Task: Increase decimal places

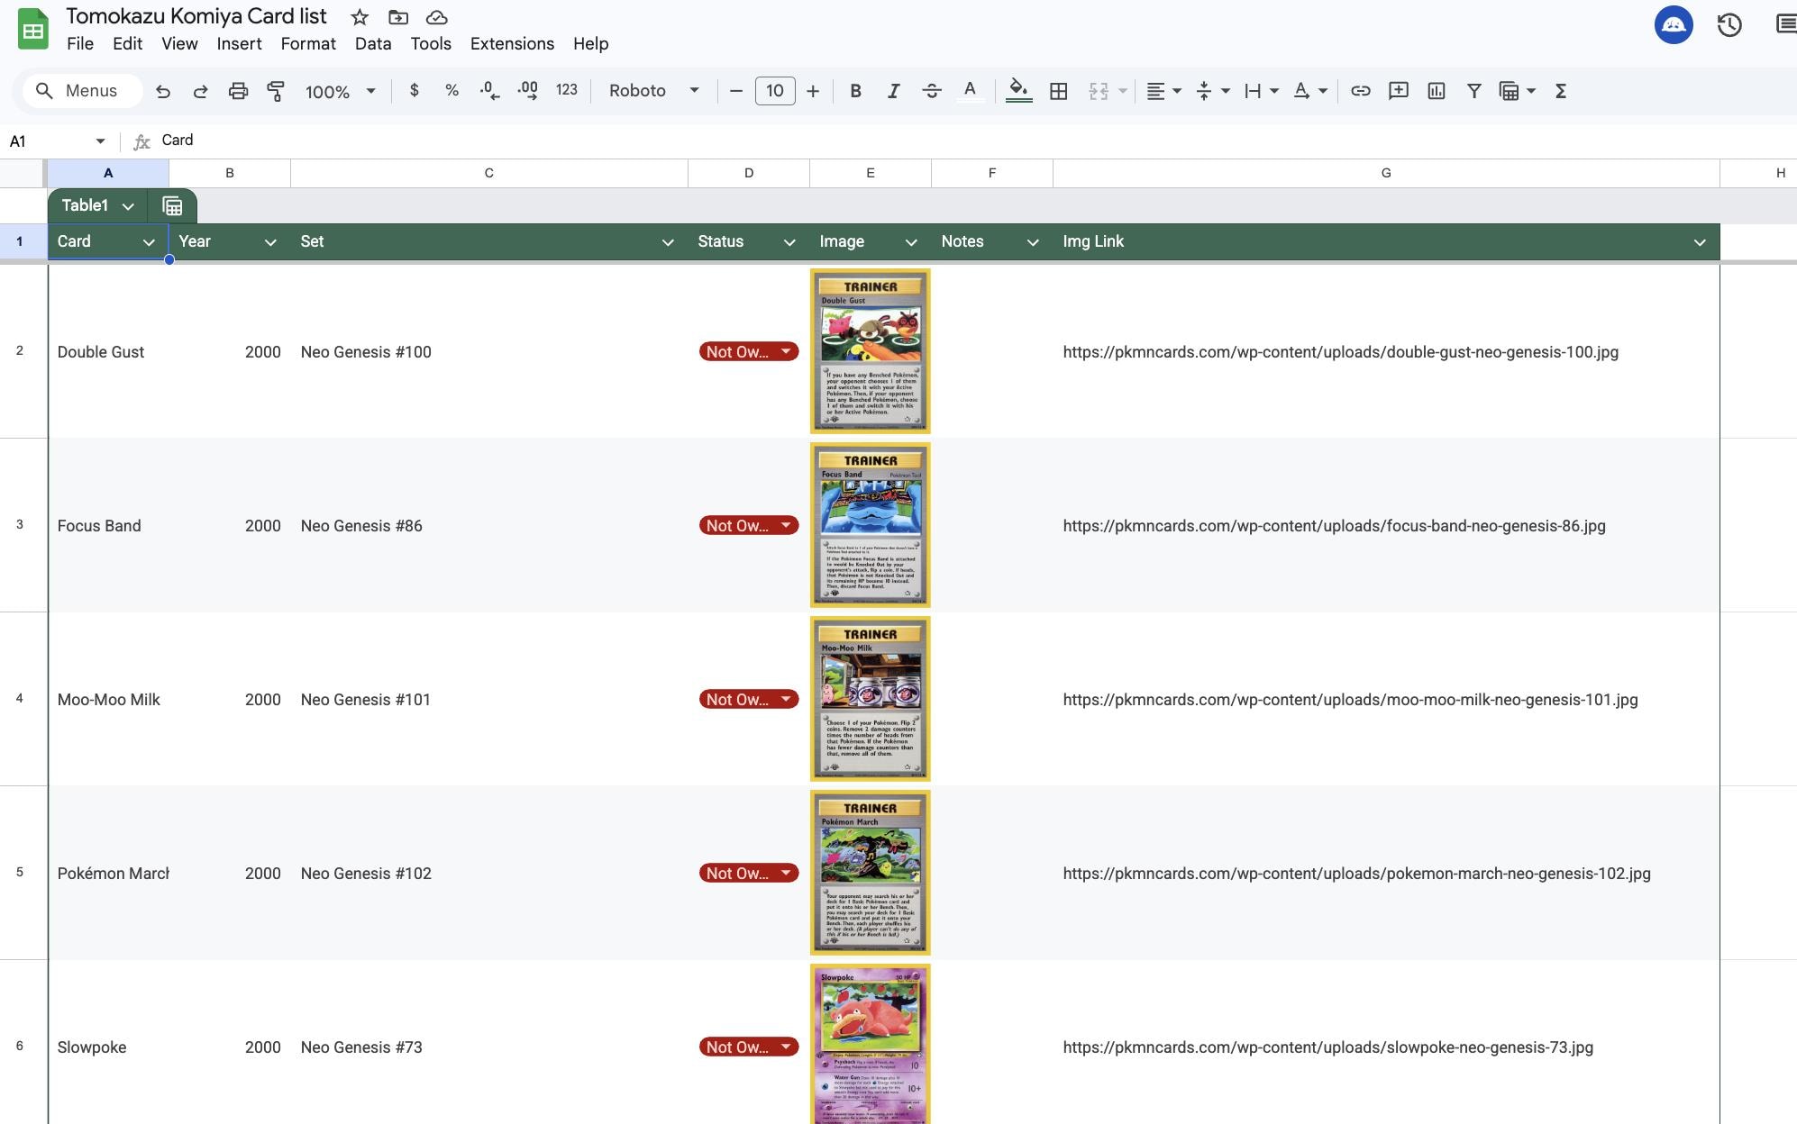Action: [x=528, y=91]
